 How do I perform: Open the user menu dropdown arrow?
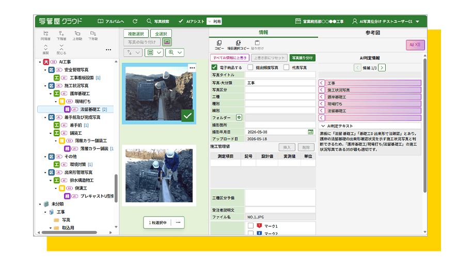coord(418,21)
